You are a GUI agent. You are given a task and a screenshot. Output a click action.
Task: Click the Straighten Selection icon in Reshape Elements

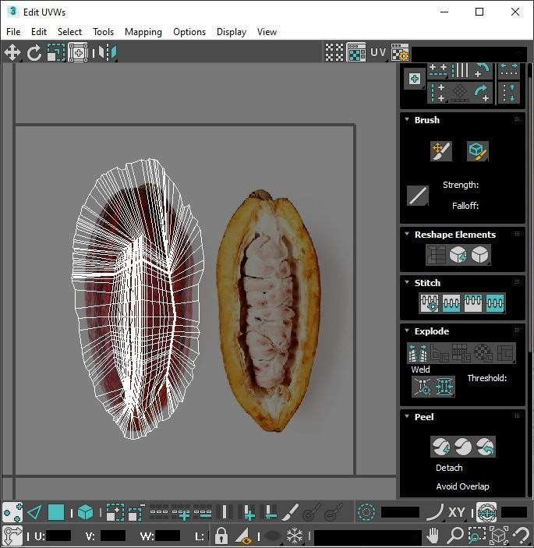436,254
